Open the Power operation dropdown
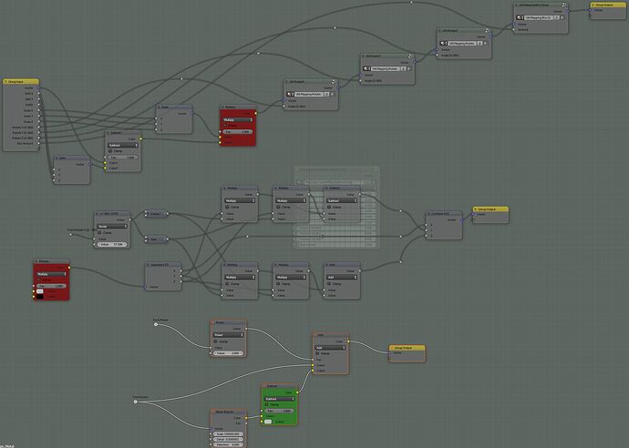Screen dimensions: 629x448 (x=228, y=335)
